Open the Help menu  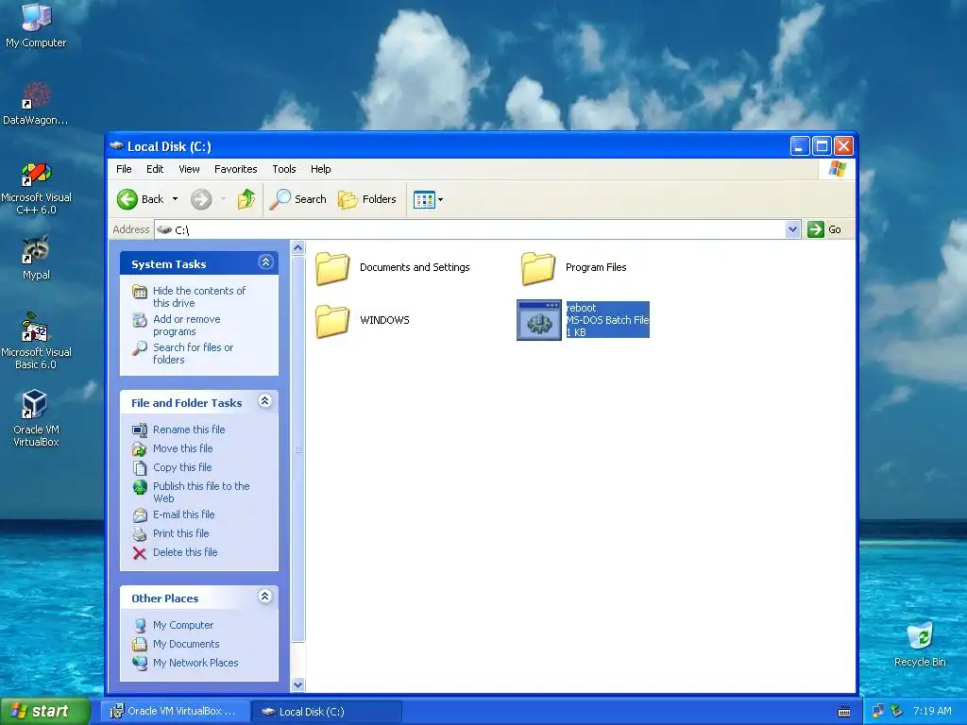click(320, 169)
